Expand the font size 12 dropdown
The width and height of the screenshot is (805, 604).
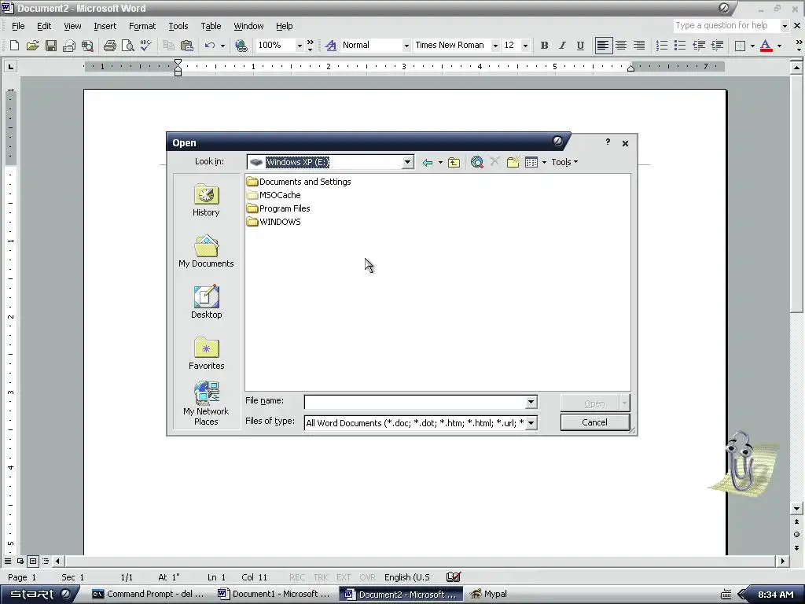(525, 46)
